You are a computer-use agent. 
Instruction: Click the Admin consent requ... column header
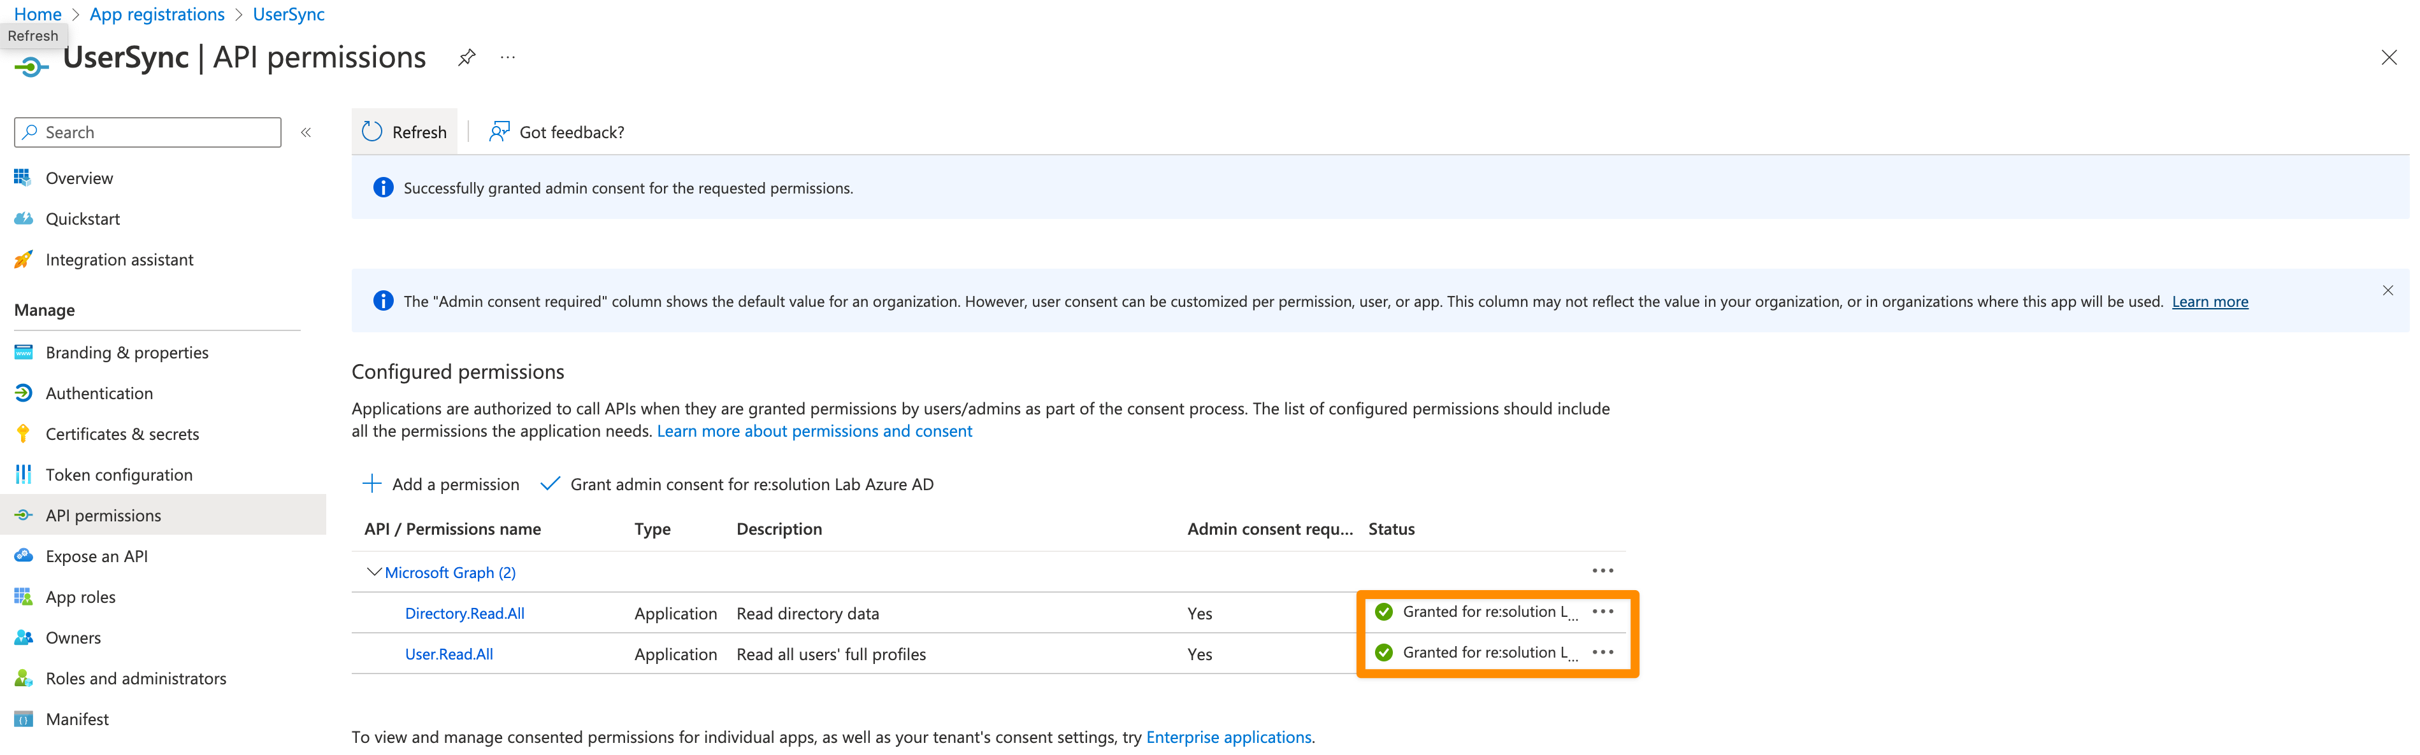1270,528
